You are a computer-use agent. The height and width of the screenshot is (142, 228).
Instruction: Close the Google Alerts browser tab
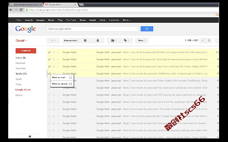tap(75, 5)
